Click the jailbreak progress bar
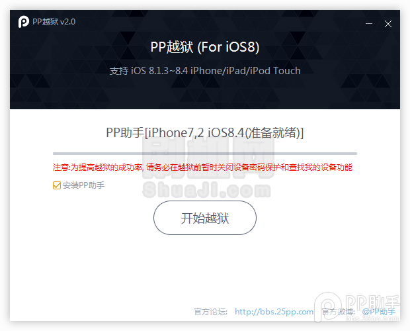The height and width of the screenshot is (331, 410). click(205, 154)
